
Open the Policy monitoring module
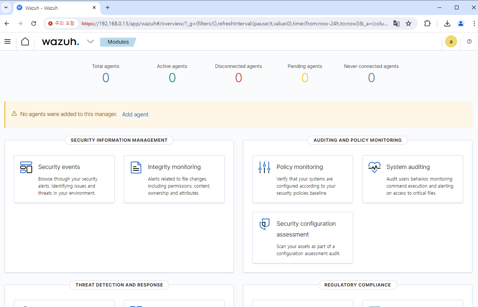(303, 179)
